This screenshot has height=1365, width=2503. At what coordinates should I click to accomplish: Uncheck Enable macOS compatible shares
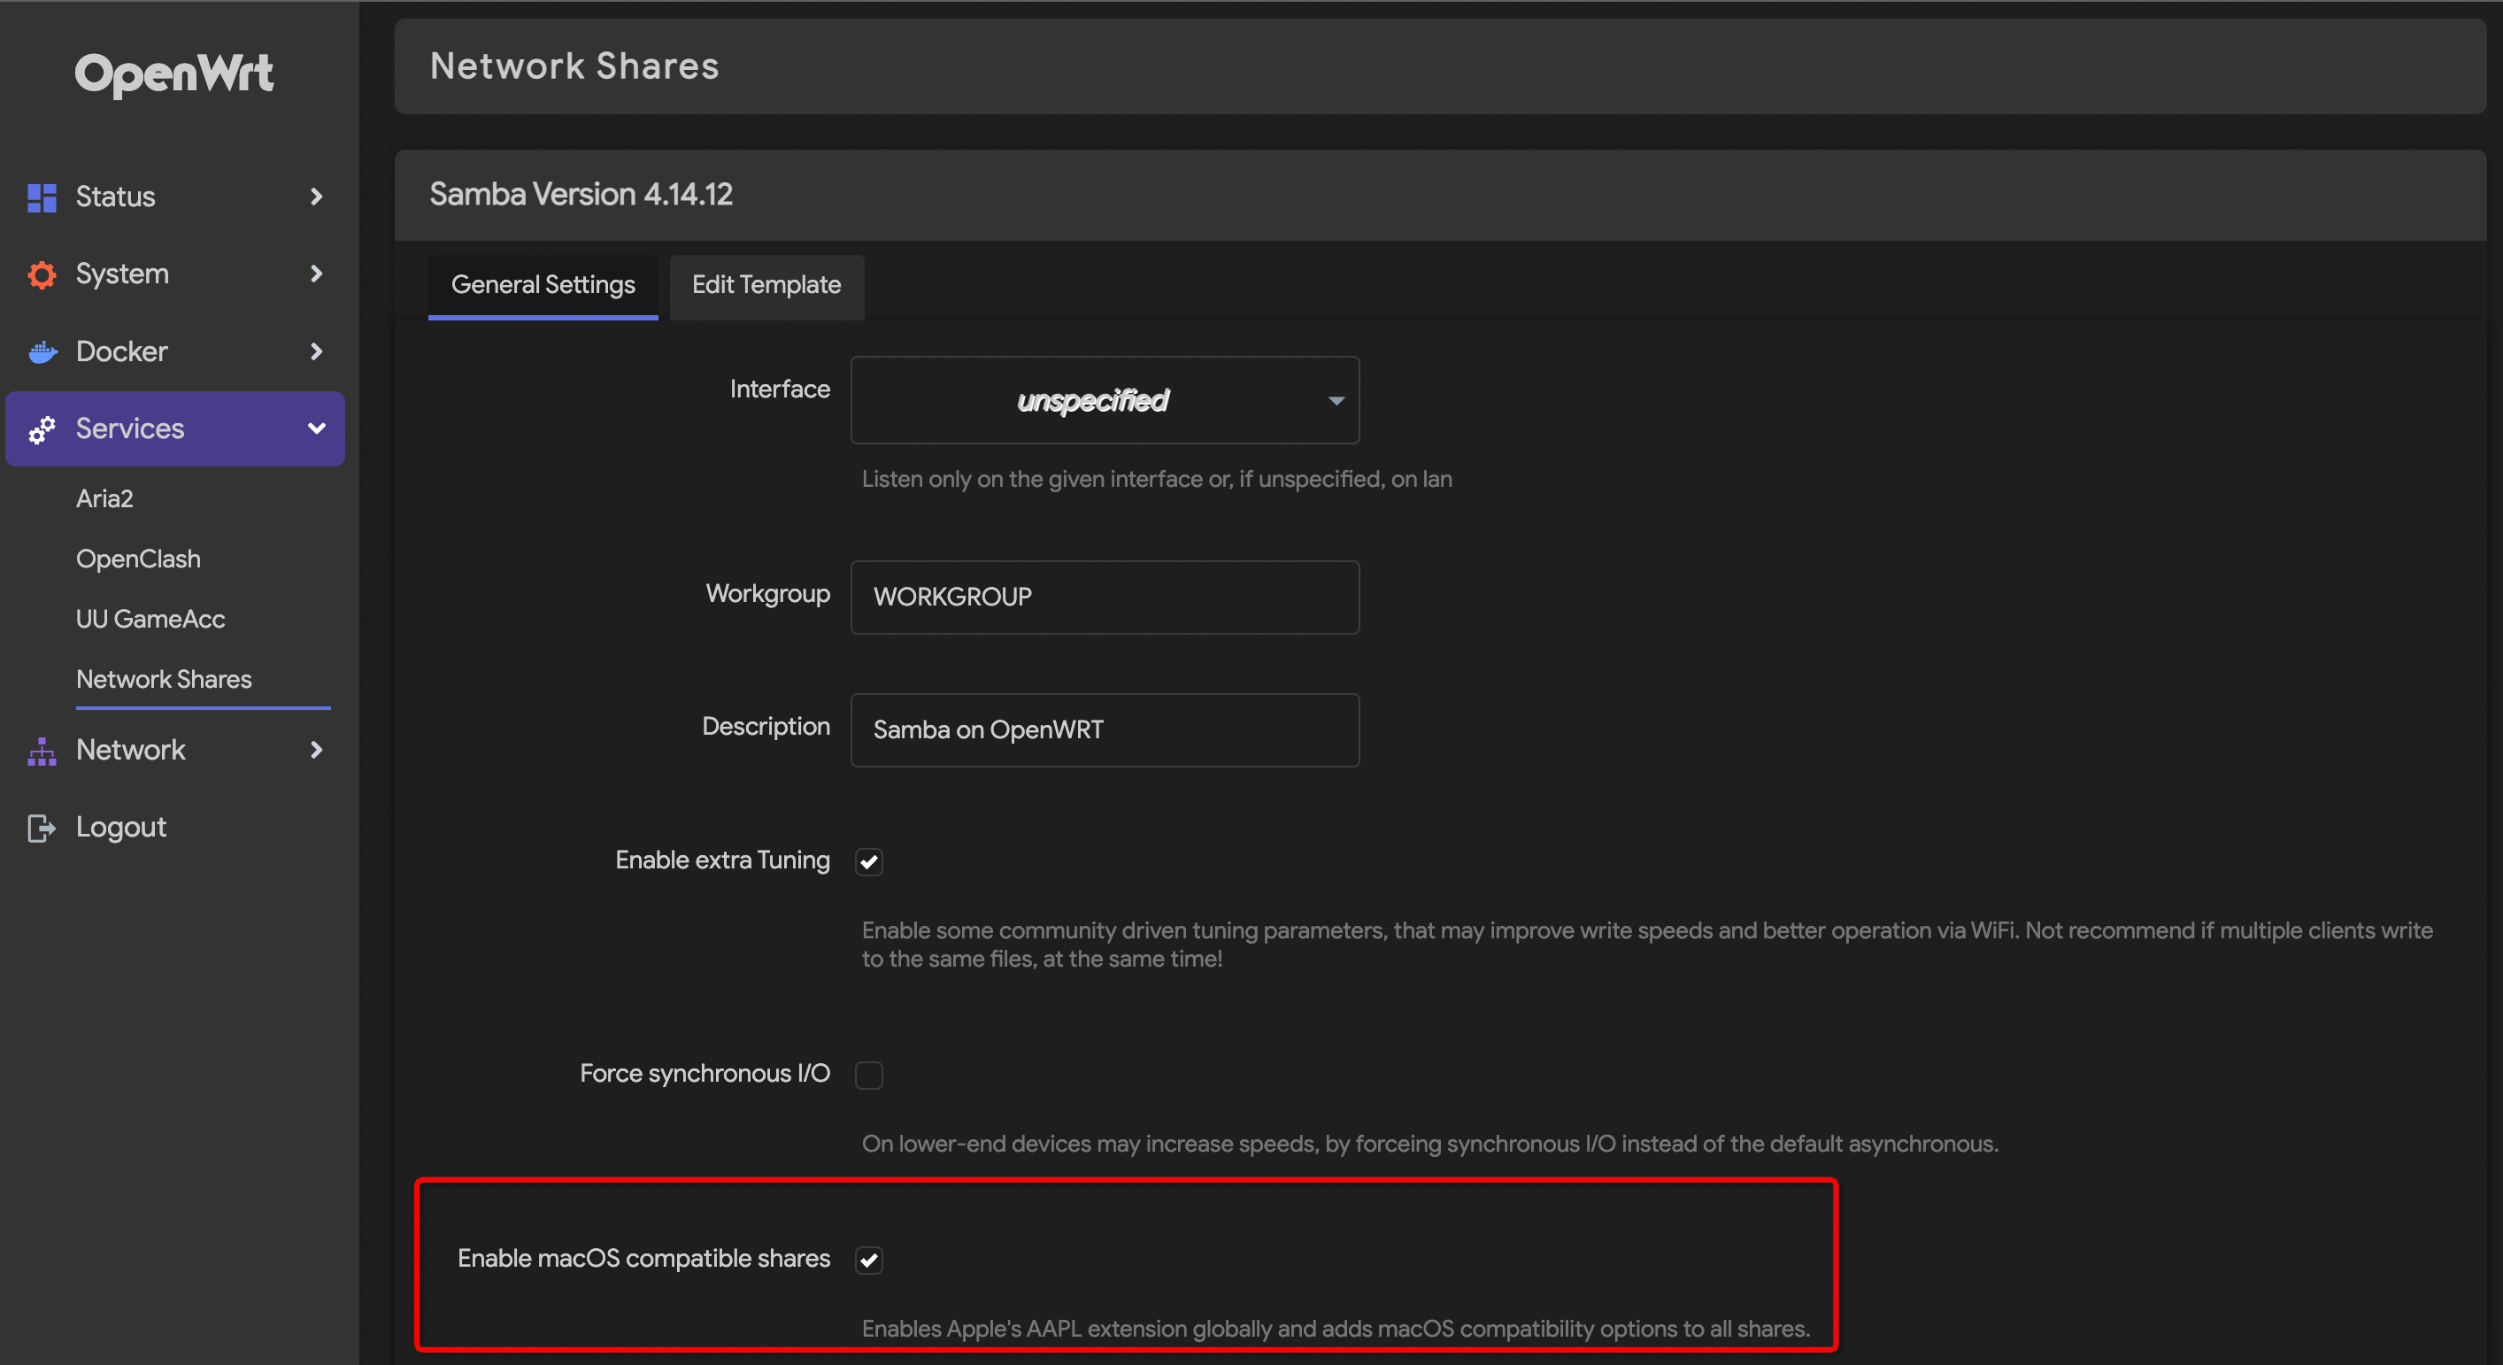[868, 1260]
